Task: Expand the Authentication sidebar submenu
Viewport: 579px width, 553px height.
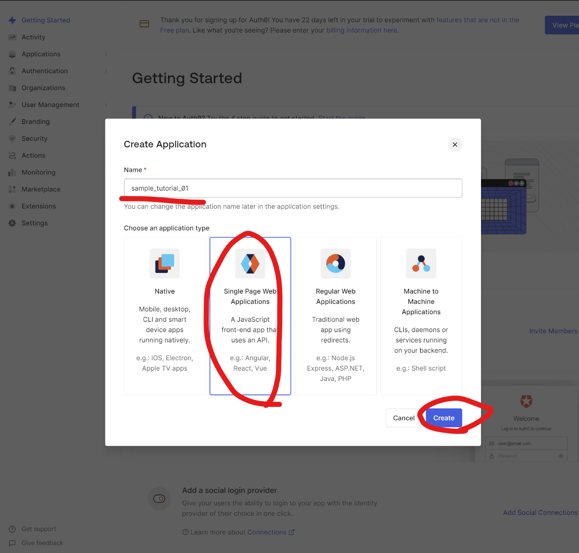Action: click(x=106, y=71)
